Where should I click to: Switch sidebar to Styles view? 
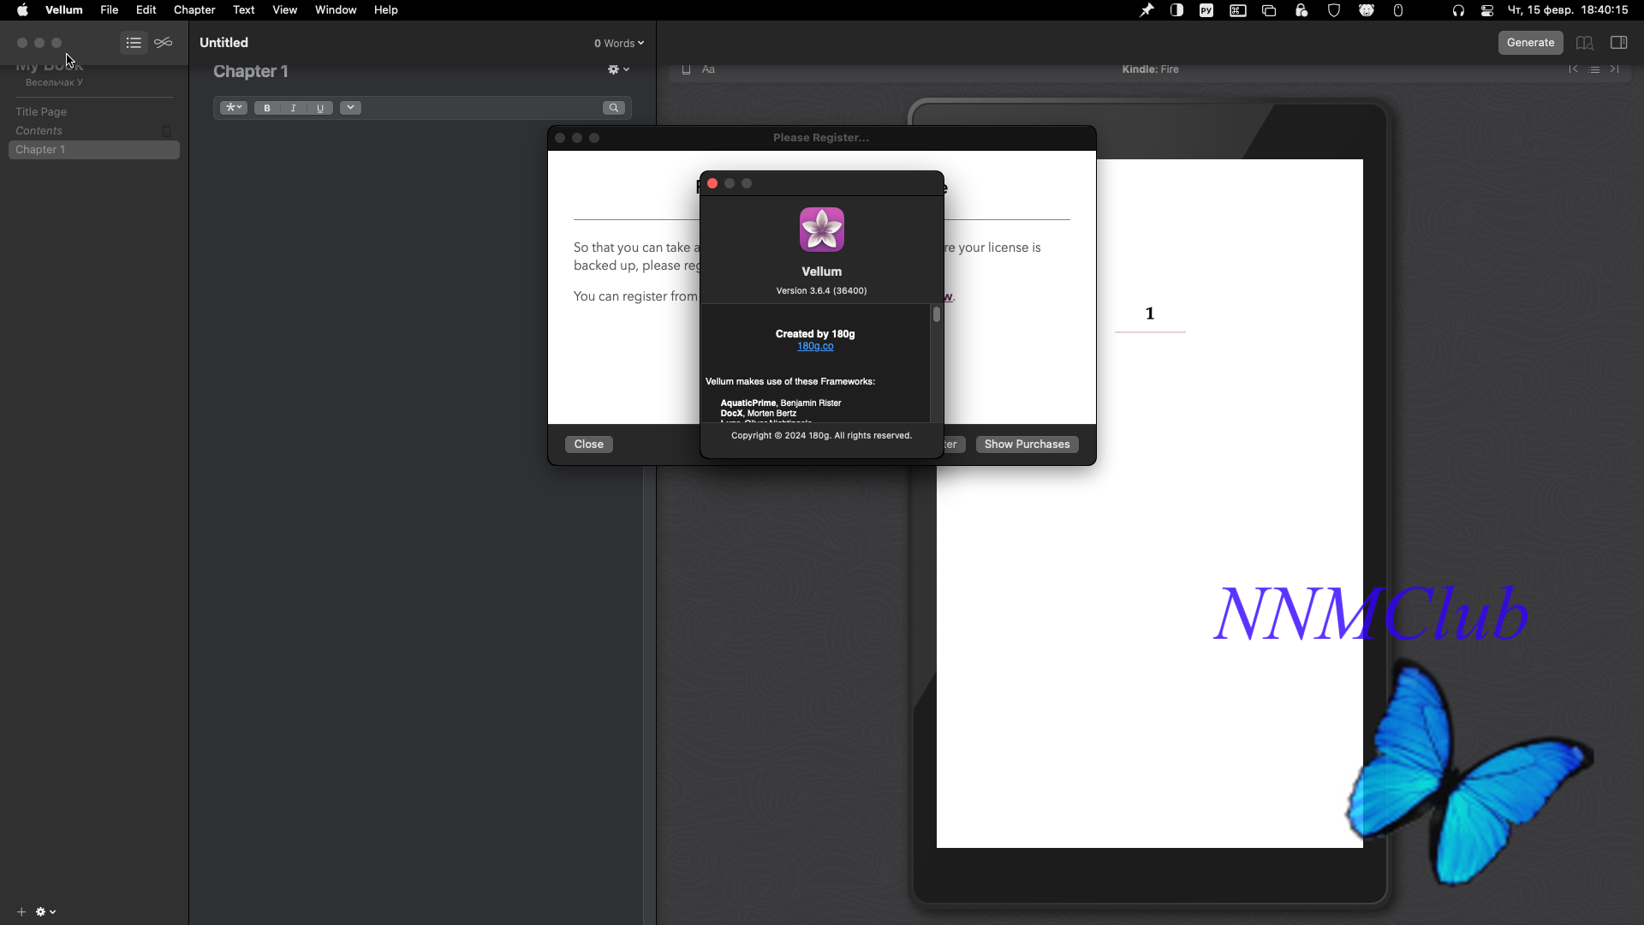163,43
